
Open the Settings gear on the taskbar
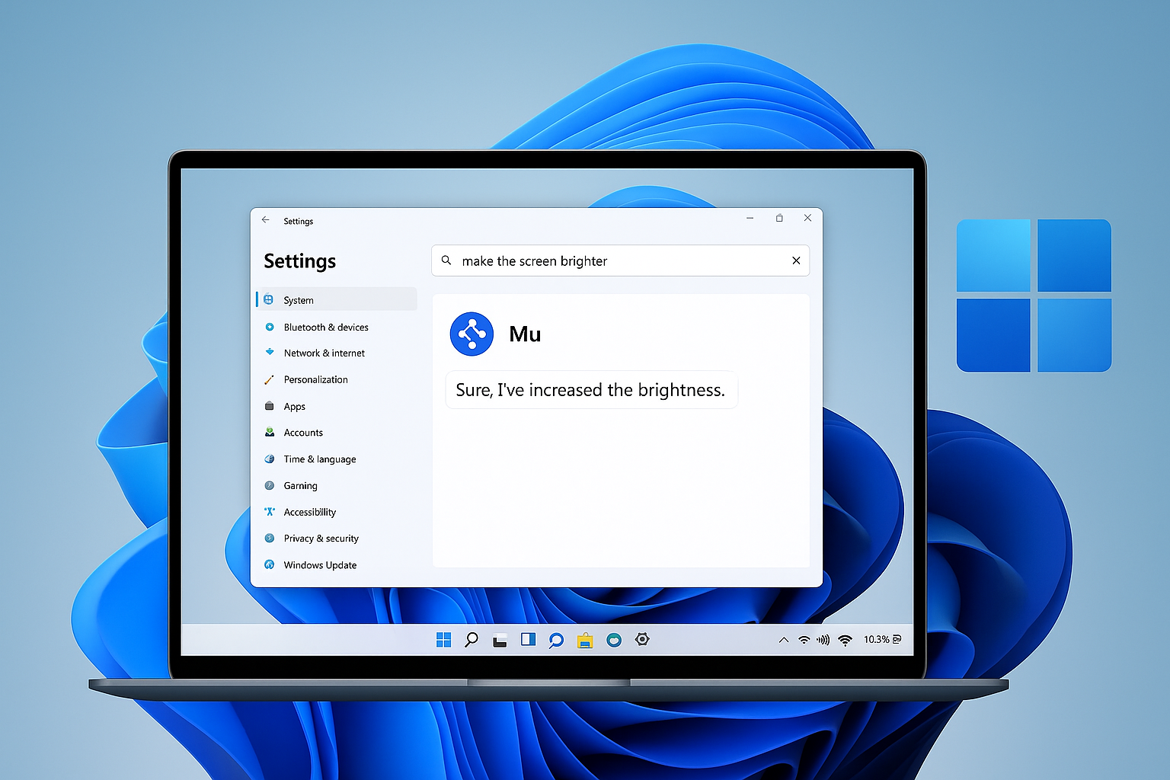tap(642, 640)
